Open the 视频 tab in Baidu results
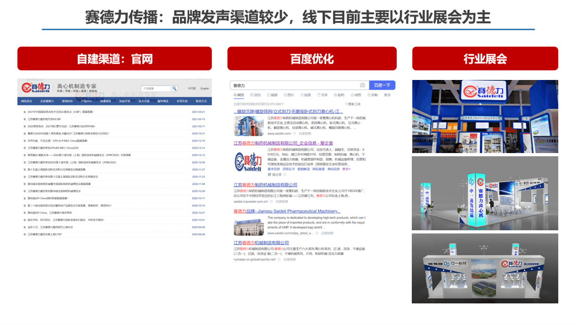The height and width of the screenshot is (324, 577). [x=272, y=95]
